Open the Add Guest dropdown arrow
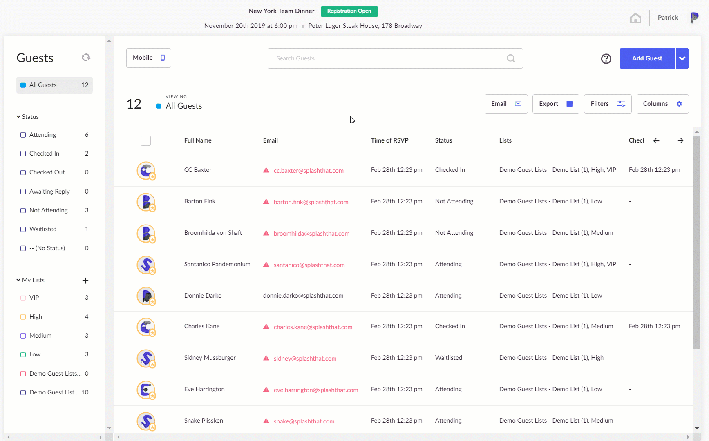 tap(682, 58)
